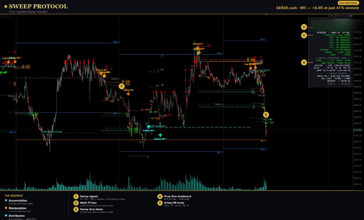Image resolution: width=364 pixels, height=220 pixels.
Task: Click the diamond logo beside SWEEP PROTOCOL
Action: [x=6, y=6]
